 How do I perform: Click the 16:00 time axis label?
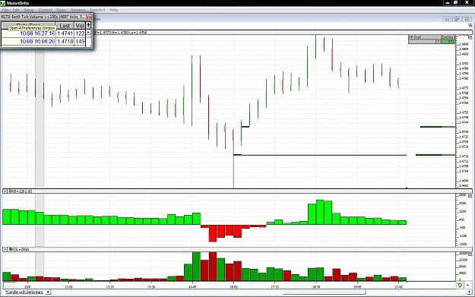tap(233, 286)
